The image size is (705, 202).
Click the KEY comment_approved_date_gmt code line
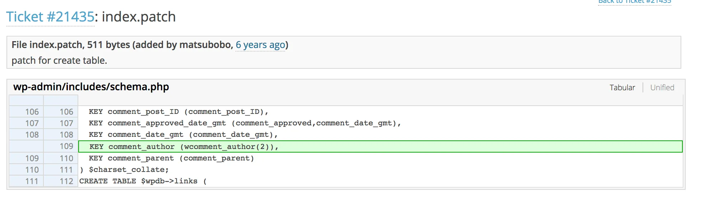[x=244, y=123]
